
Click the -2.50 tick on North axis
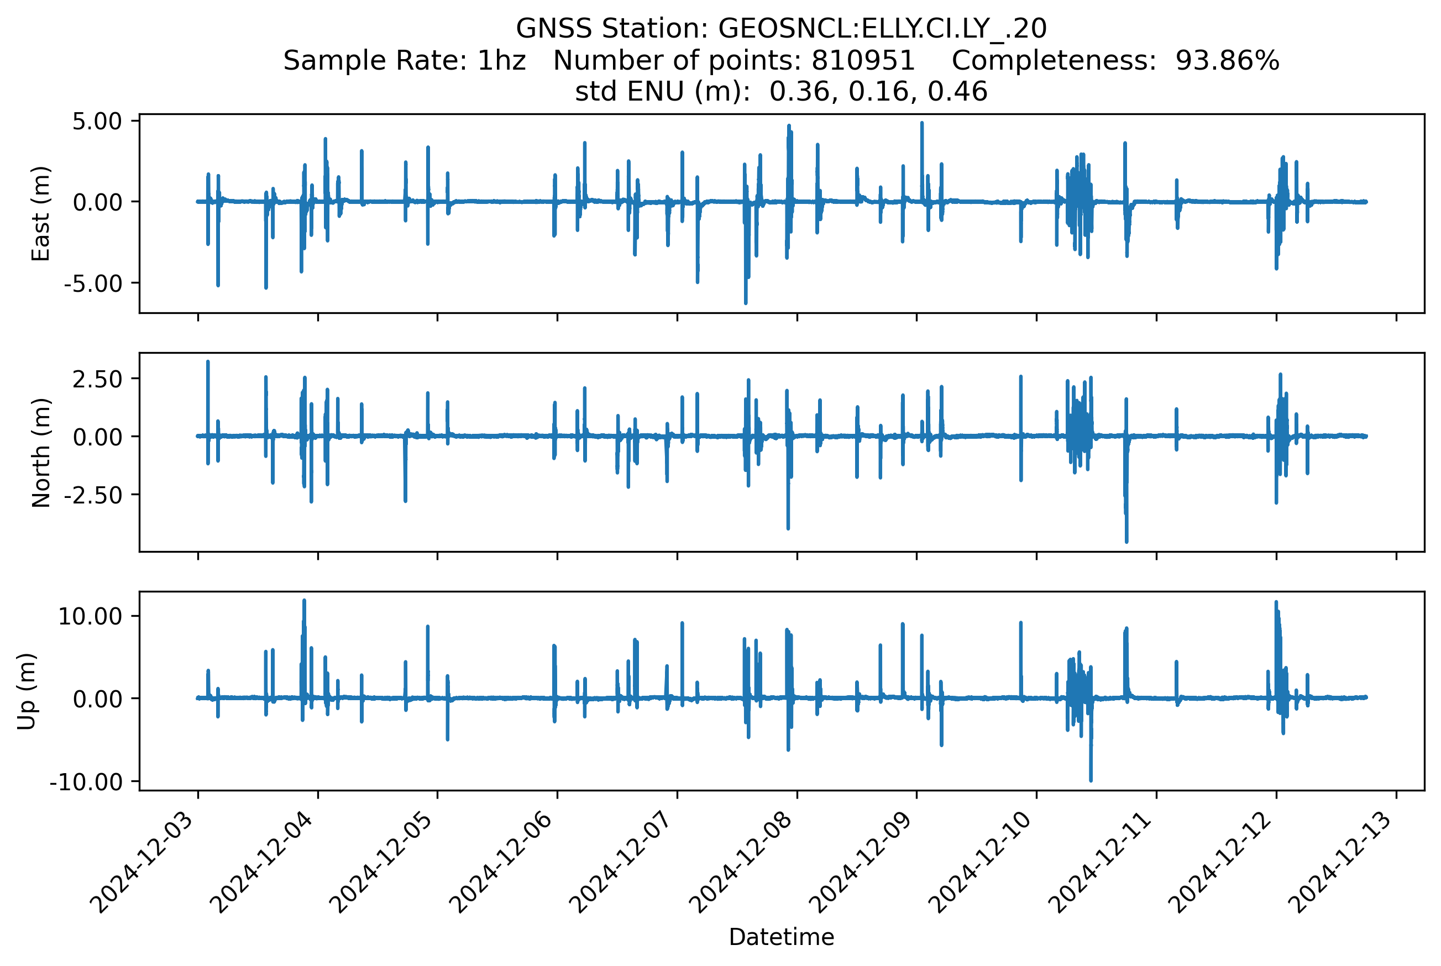click(92, 495)
